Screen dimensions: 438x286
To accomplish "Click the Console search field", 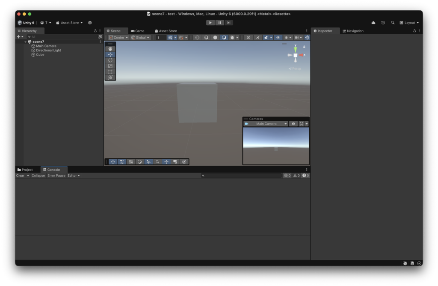I will pos(242,176).
